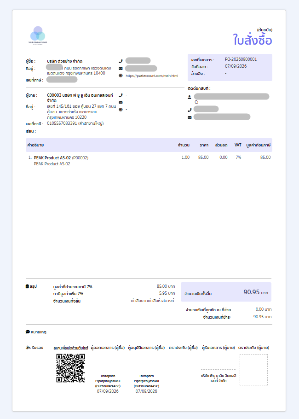Click VAT value 7% in item row

[238, 157]
